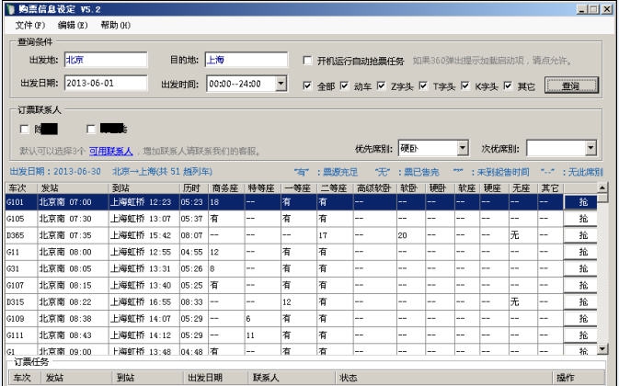Image resolution: width=619 pixels, height=386 pixels.
Task: Expand the 出发时间 time range dropdown
Action: tap(280, 85)
